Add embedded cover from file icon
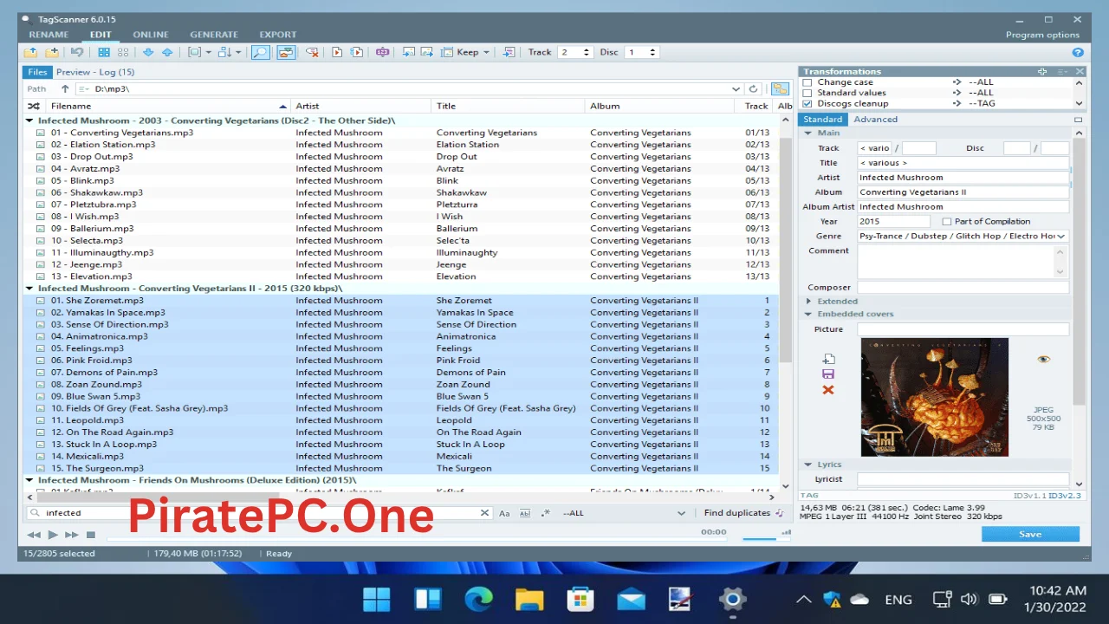Viewport: 1109px width, 624px height. pyautogui.click(x=828, y=359)
